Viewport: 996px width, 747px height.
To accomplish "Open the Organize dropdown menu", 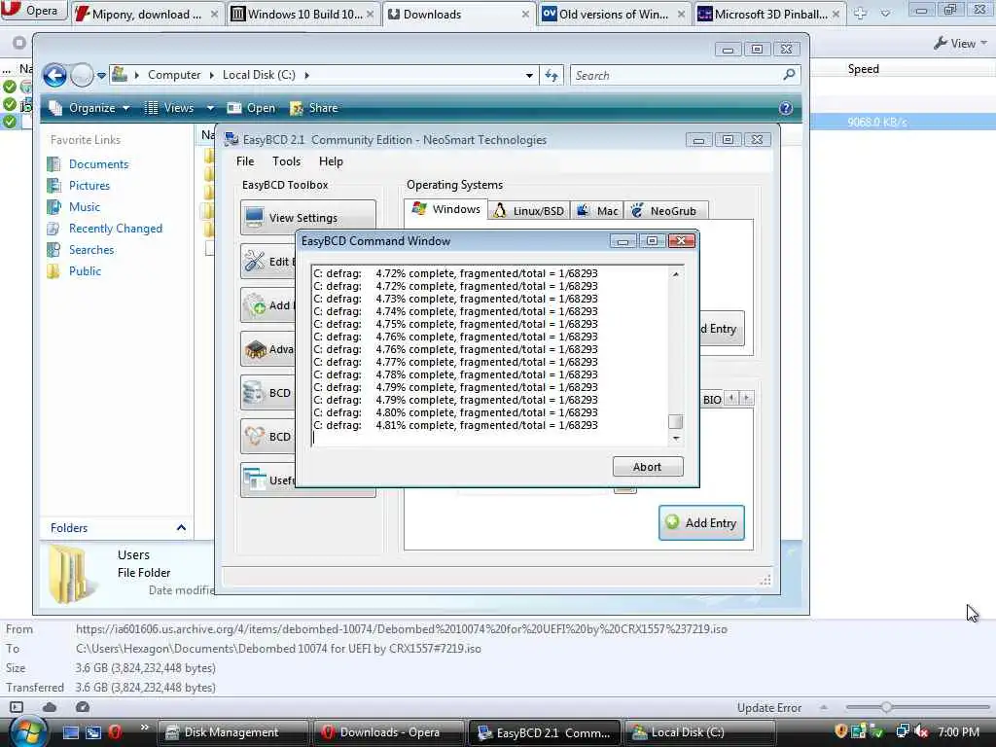I will 89,108.
